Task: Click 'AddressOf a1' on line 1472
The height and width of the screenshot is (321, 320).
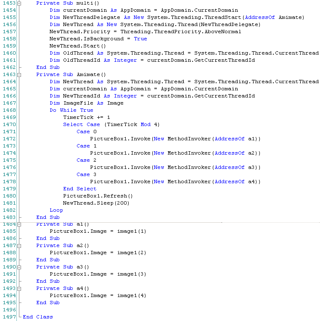Action: coord(235,139)
